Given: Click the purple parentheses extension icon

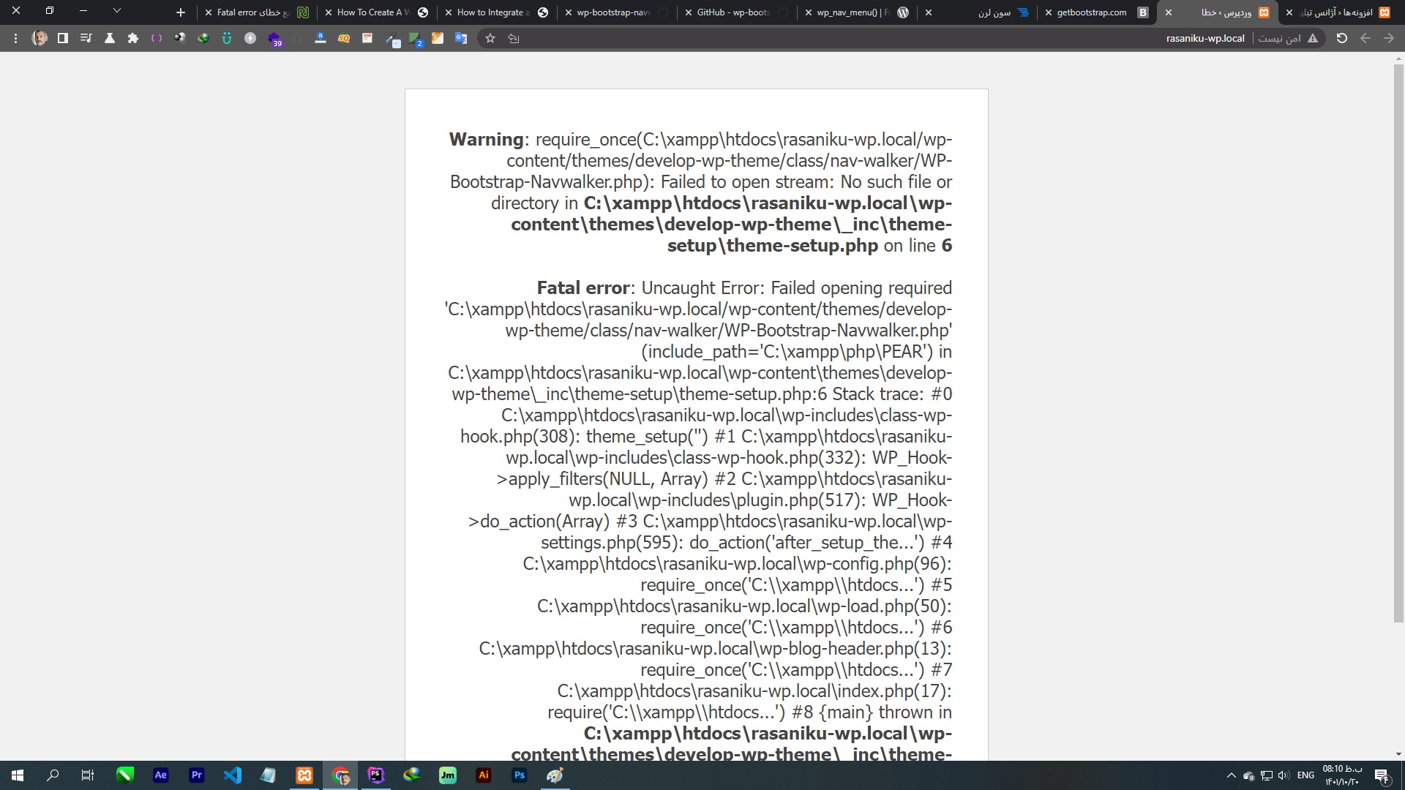Looking at the screenshot, I should (157, 38).
